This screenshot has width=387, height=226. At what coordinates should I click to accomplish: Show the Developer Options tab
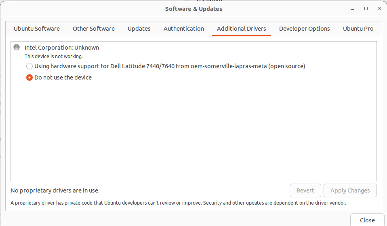(x=305, y=29)
